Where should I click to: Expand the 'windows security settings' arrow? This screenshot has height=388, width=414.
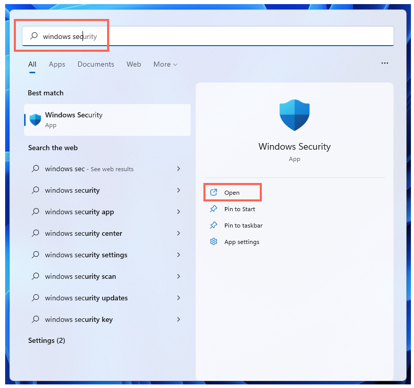(179, 255)
